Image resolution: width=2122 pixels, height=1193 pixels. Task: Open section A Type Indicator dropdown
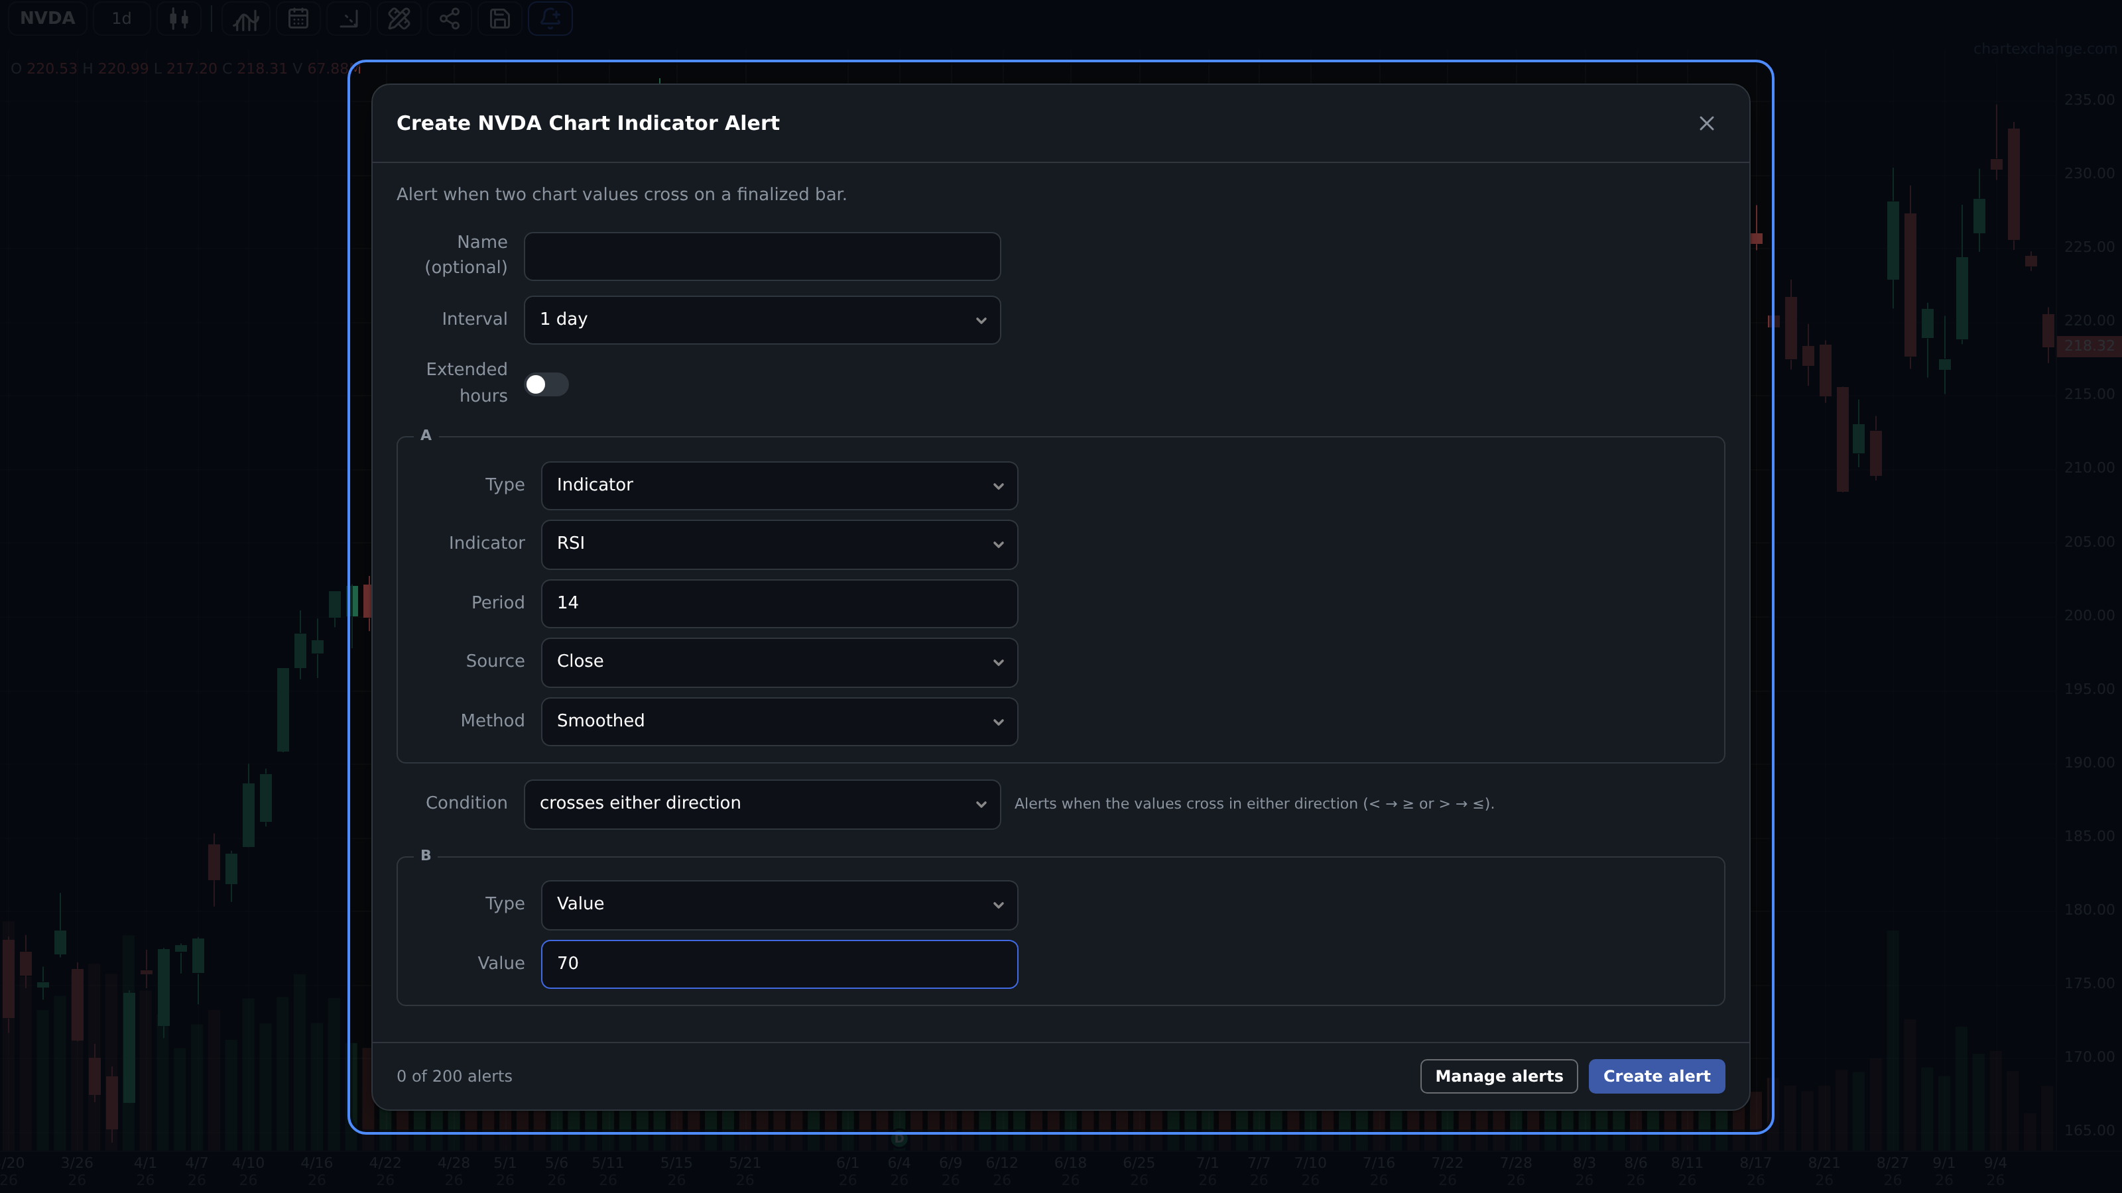(x=779, y=485)
